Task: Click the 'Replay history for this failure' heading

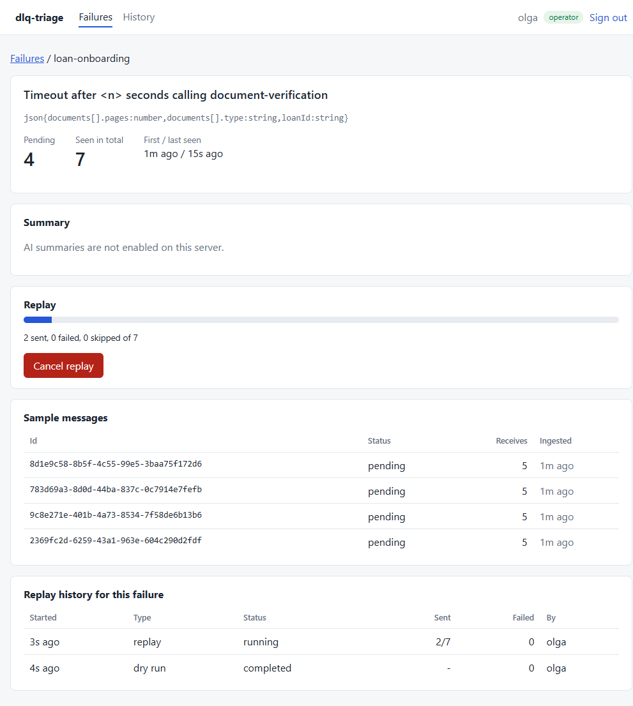Action: pos(94,595)
